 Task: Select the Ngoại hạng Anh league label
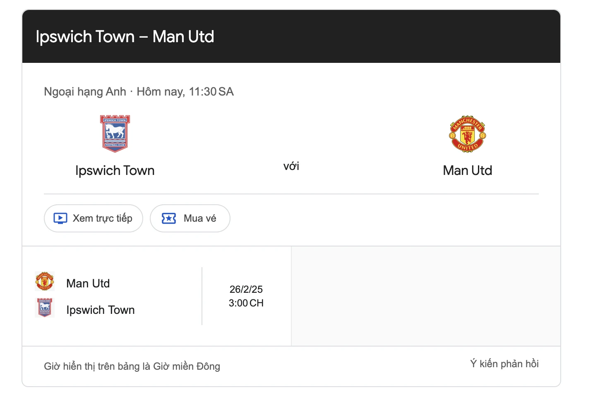point(85,92)
